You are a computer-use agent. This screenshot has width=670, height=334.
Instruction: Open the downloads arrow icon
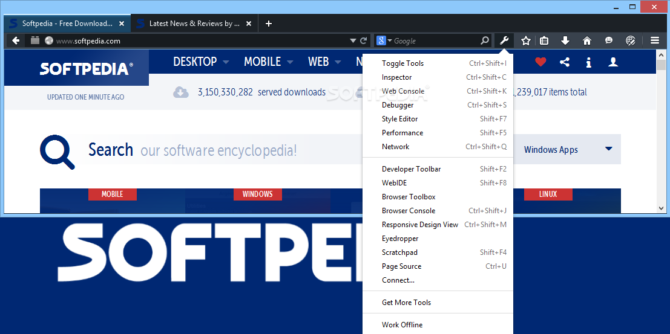click(x=565, y=40)
